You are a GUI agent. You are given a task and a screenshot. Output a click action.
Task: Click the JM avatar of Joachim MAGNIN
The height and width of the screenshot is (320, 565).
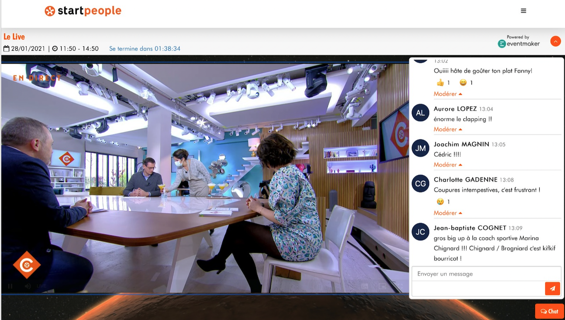pos(420,148)
